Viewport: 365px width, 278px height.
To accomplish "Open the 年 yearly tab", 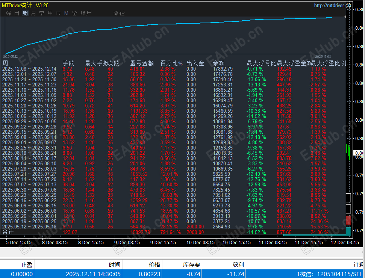I will click(50, 13).
